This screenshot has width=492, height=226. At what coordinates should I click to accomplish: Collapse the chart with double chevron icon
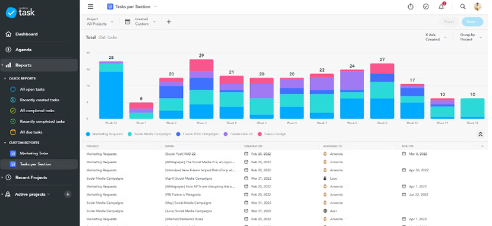click(480, 134)
